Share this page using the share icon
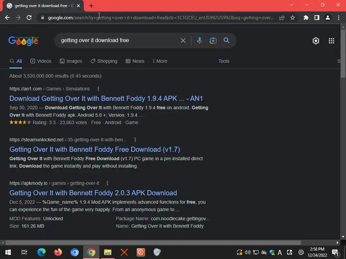 pos(282,18)
